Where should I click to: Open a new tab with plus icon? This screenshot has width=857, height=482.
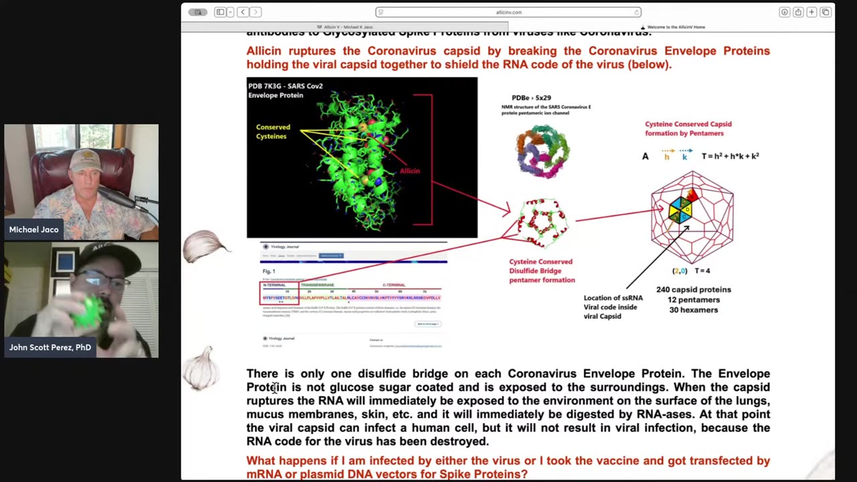[811, 12]
